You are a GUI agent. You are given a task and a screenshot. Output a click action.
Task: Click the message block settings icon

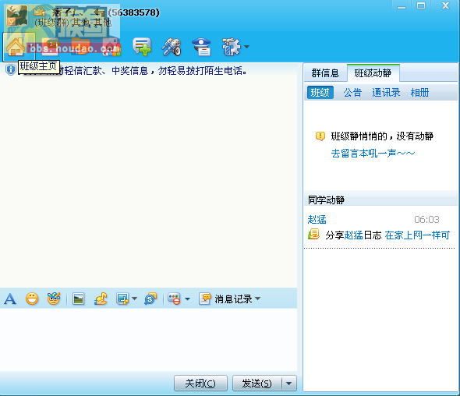[x=174, y=299]
